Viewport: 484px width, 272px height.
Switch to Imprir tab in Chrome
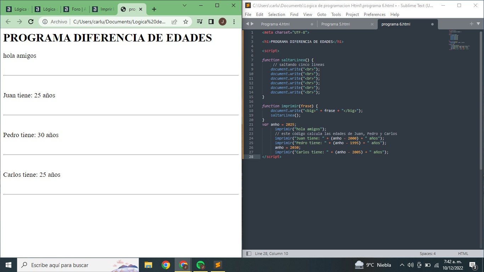tap(104, 9)
